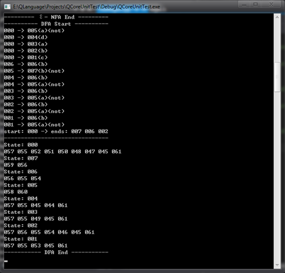Image resolution: width=285 pixels, height=273 pixels.
Task: Click the 'NFA End' header line
Action: coord(56,17)
